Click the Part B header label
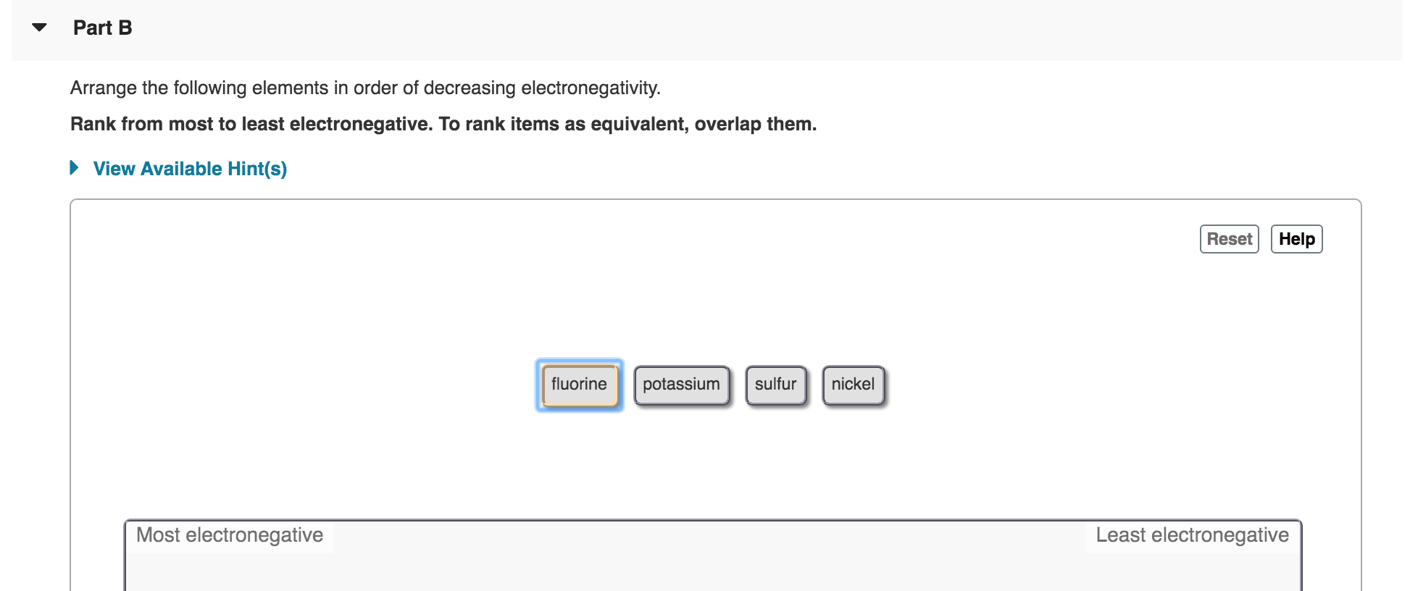 pos(102,28)
